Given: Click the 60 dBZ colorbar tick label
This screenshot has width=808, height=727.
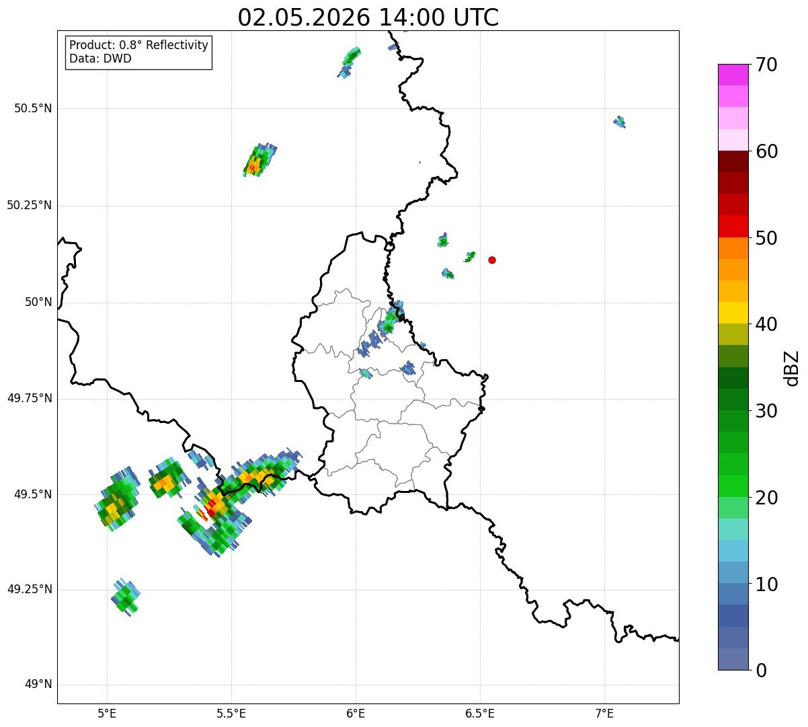Looking at the screenshot, I should [766, 151].
